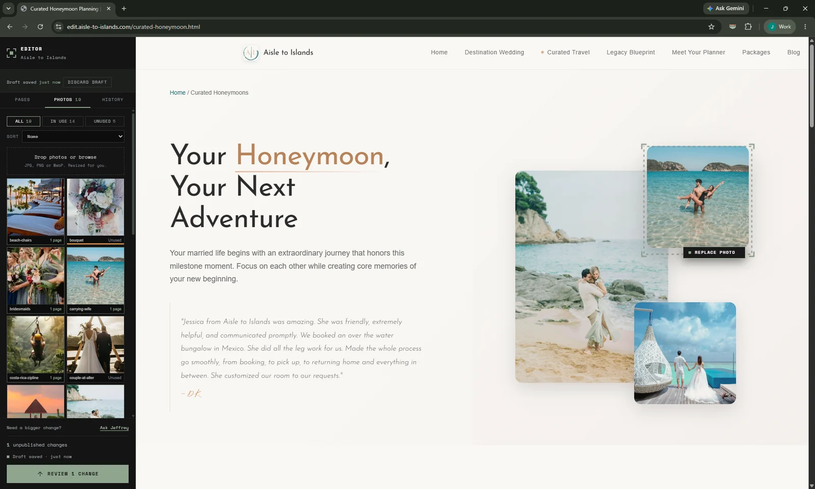Filter photos by Unused 5
This screenshot has width=815, height=489.
pos(104,121)
